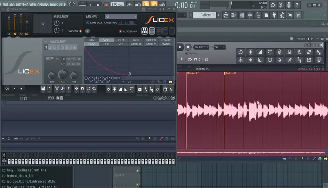
Task: Click the filter RES knob
Action: tap(74, 76)
